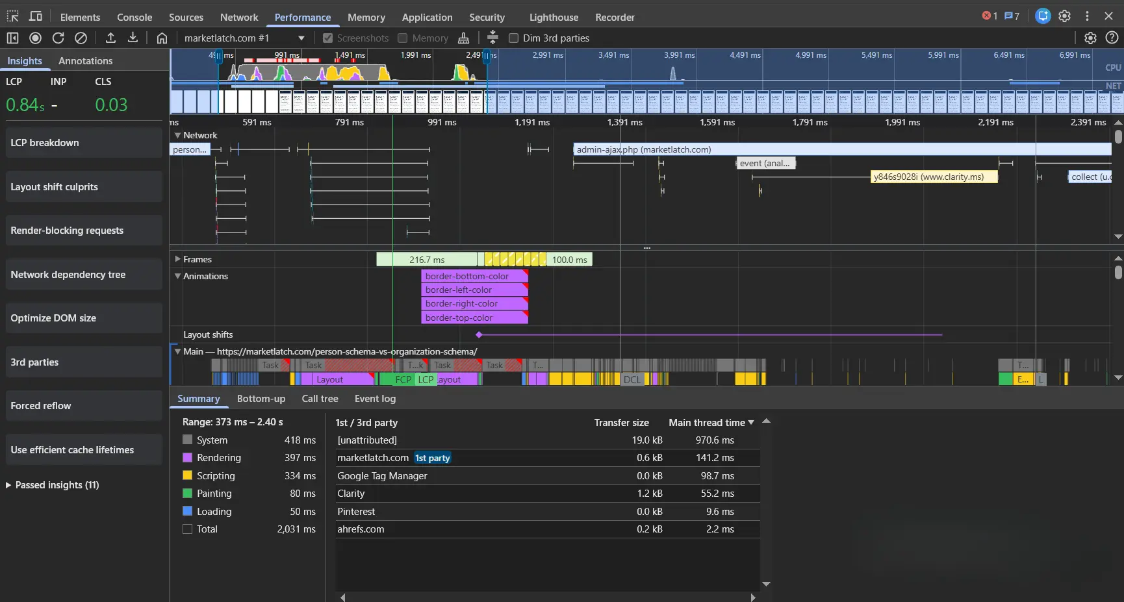Clear the performance recording
The image size is (1124, 602).
click(x=81, y=38)
